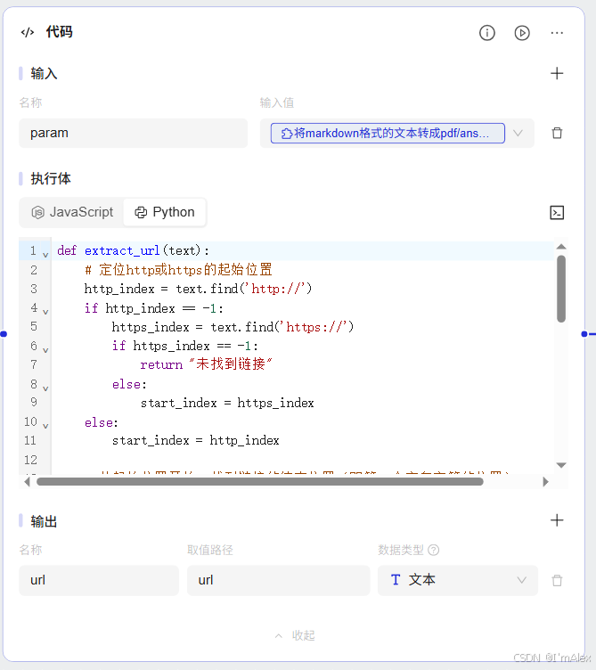596x670 pixels.
Task: Open the code editor in expanded terminal view
Action: tap(557, 212)
